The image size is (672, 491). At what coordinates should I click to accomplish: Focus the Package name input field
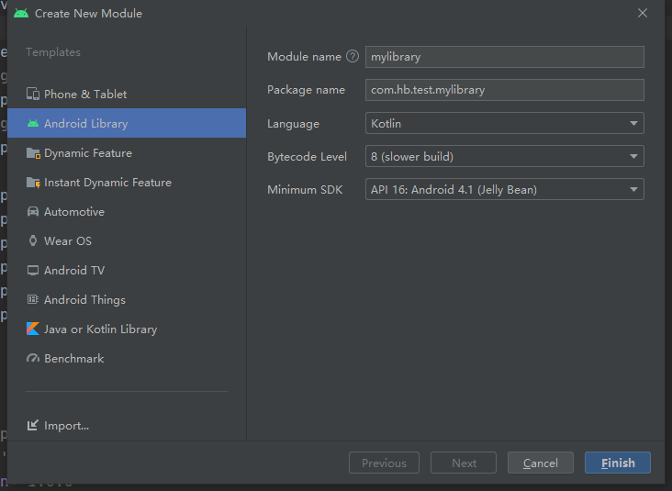[x=504, y=90]
